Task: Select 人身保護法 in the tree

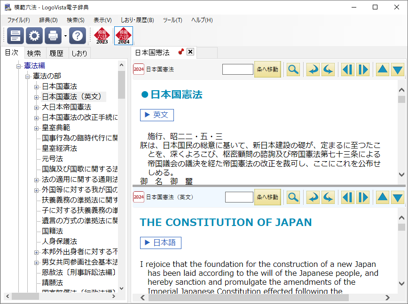Action: [x=60, y=242]
